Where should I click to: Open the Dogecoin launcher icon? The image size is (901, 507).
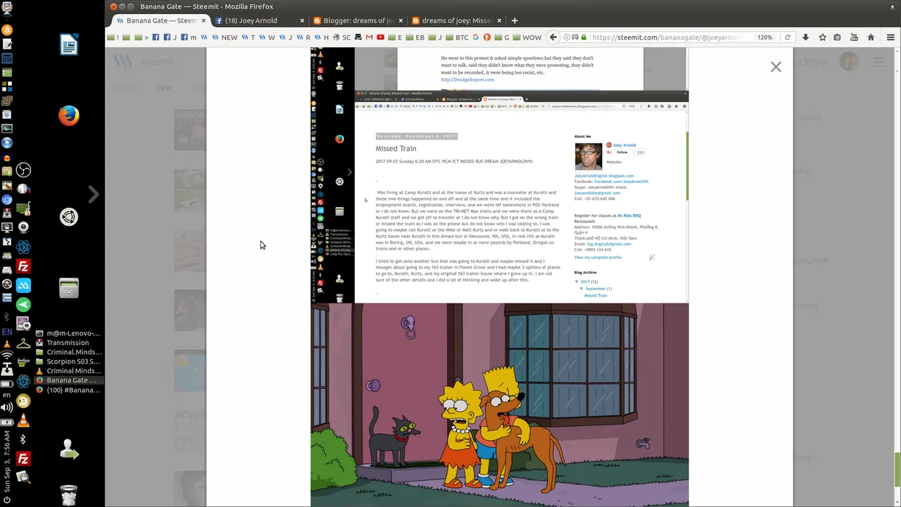[23, 401]
